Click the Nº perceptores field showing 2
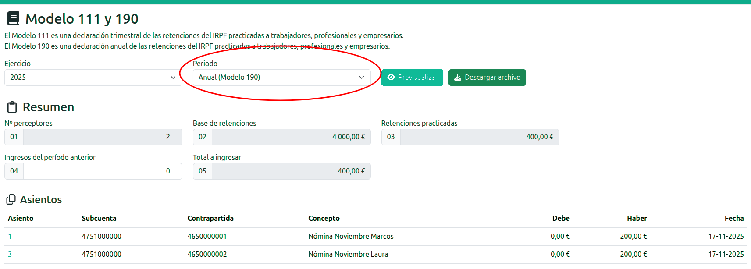This screenshot has height=269, width=751. click(x=103, y=137)
